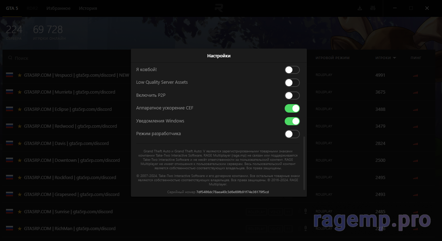Screen dimensions: 442x241
Task: Click the flag icon of the Davis server
Action: (x=10, y=143)
